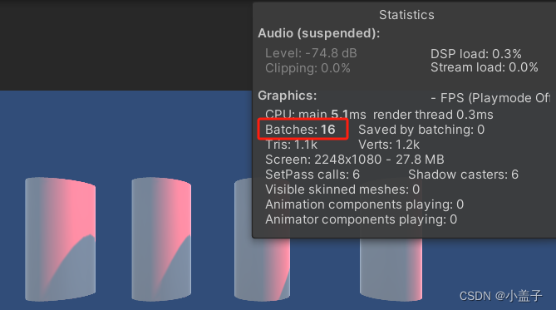
Task: Click the Level -74.8 dB readout
Action: (311, 53)
